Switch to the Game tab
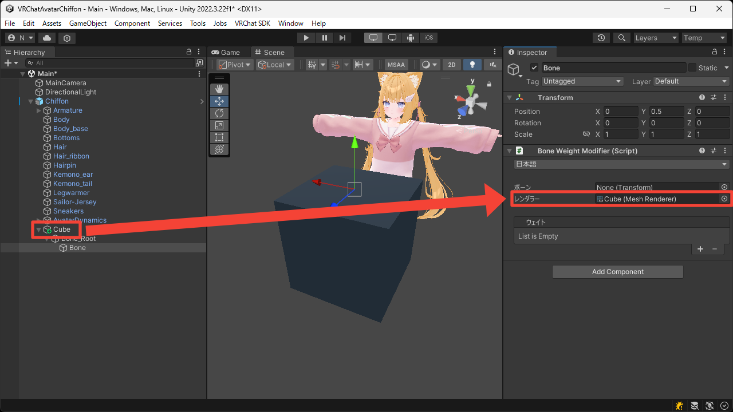The image size is (733, 412). point(226,52)
